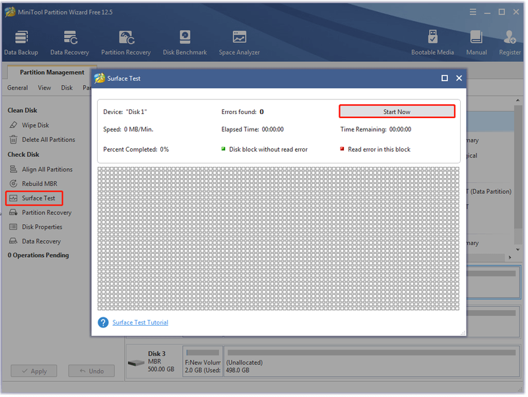Collapse the Check Disk section header
The width and height of the screenshot is (528, 397).
pyautogui.click(x=23, y=154)
